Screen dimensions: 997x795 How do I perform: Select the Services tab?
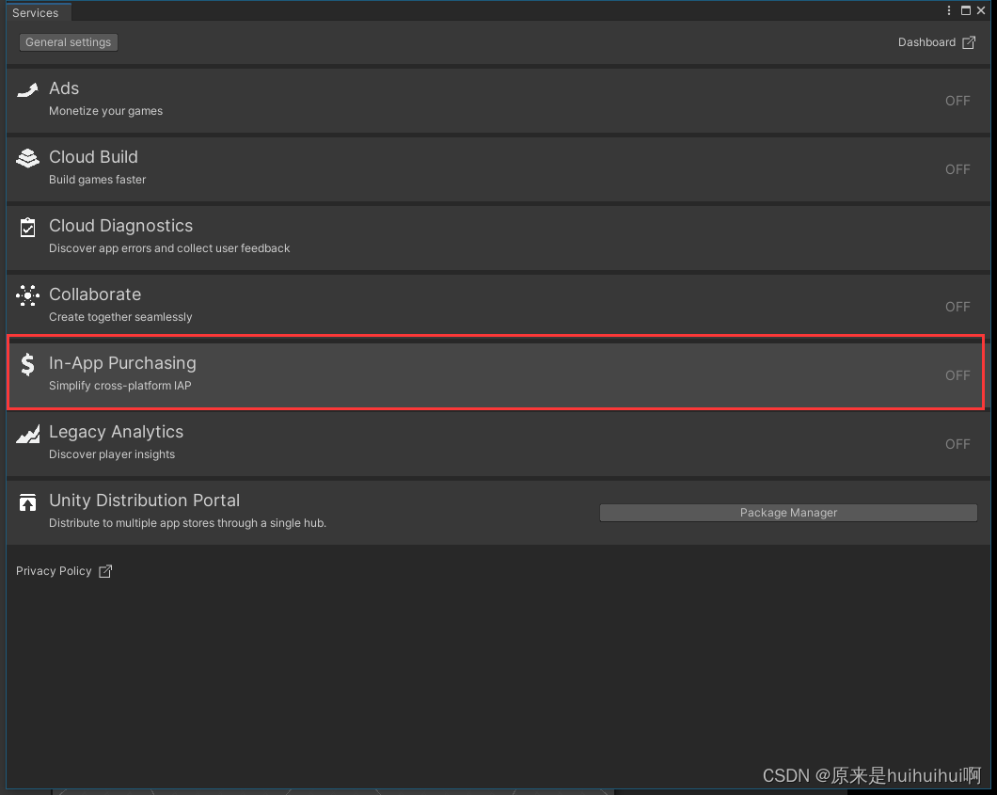[37, 12]
